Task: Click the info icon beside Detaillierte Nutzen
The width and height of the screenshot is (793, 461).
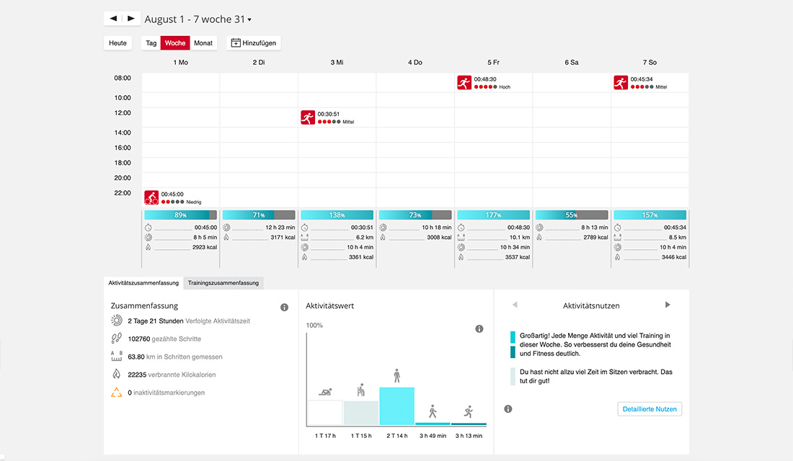Action: [508, 409]
